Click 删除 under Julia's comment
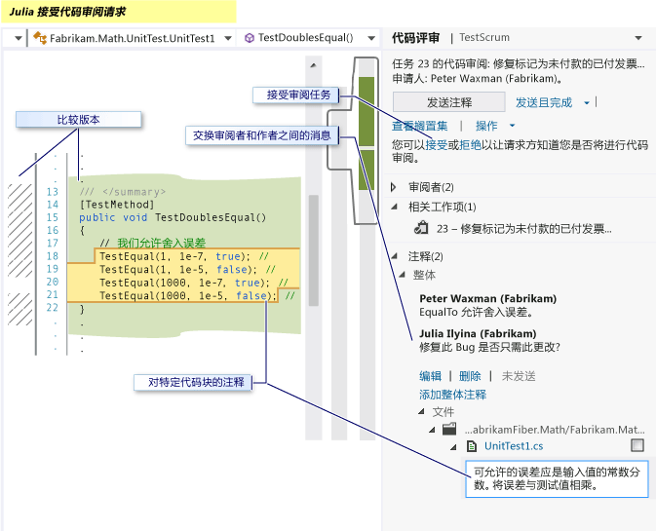Screen dimensions: 656x531 coord(470,376)
